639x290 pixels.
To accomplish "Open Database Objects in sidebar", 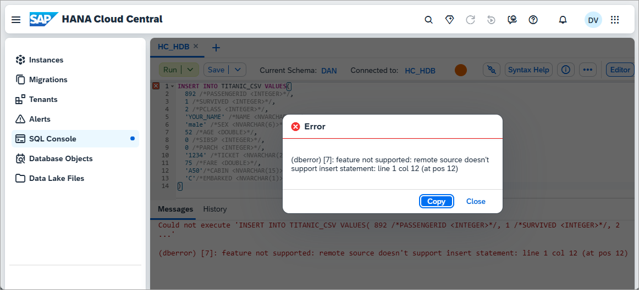I will tap(75, 158).
